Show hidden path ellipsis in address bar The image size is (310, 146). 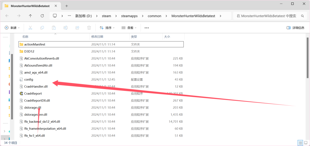coord(69,16)
